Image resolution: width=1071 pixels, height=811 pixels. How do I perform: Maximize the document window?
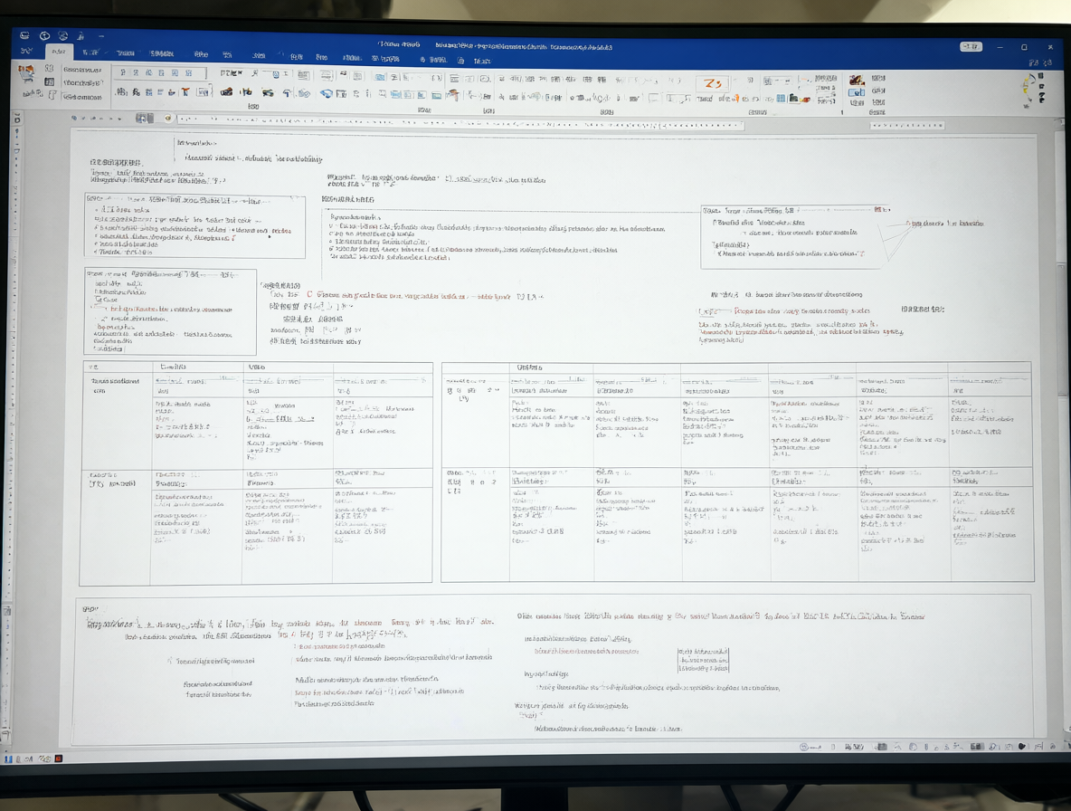1024,47
